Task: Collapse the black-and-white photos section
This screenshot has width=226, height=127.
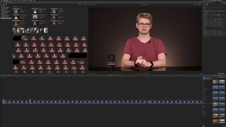Action: 13,26
